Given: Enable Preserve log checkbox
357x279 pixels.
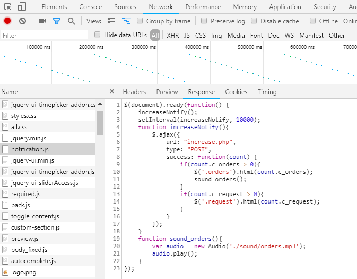Looking at the screenshot, I should pos(204,21).
